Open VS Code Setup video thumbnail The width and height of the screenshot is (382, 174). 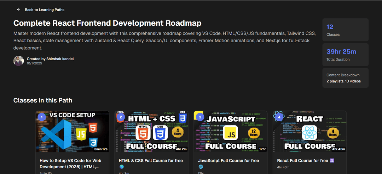click(73, 131)
